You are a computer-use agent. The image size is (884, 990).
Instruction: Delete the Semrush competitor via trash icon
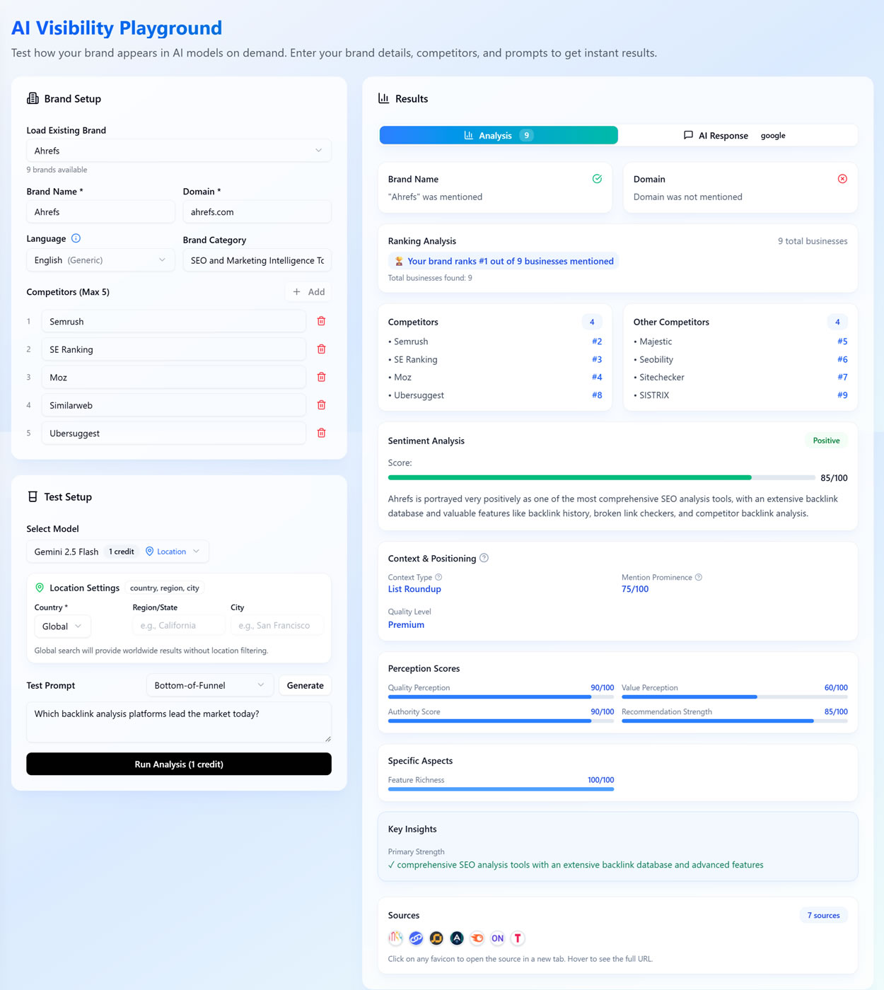click(x=321, y=321)
